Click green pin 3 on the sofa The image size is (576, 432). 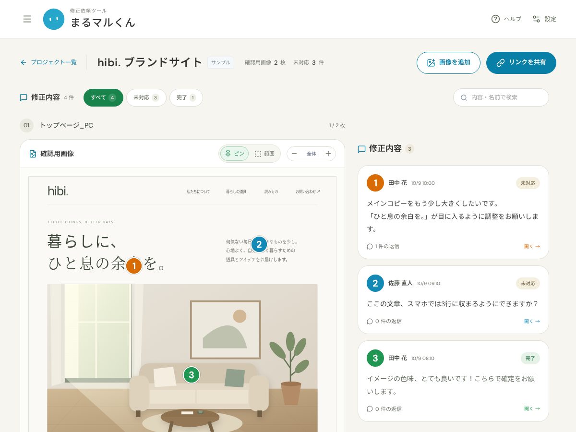click(192, 375)
